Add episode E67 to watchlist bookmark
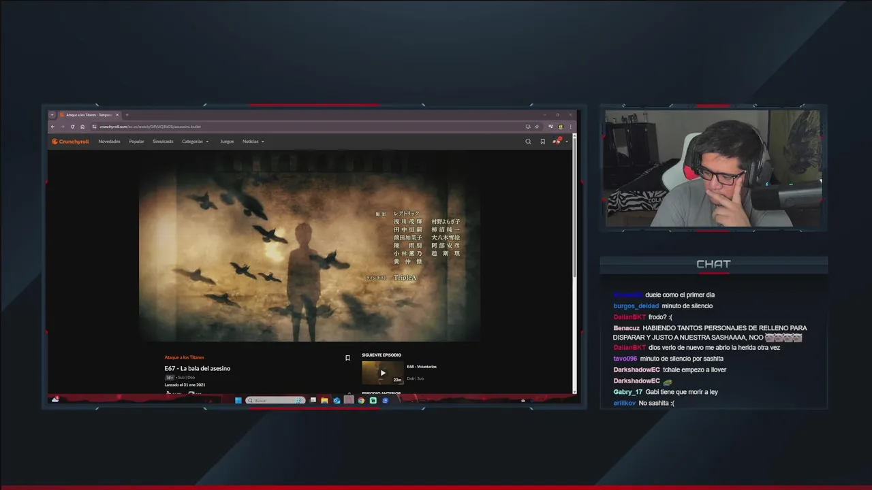The image size is (872, 490). [347, 358]
